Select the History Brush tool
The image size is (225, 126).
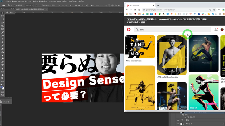click(2, 46)
